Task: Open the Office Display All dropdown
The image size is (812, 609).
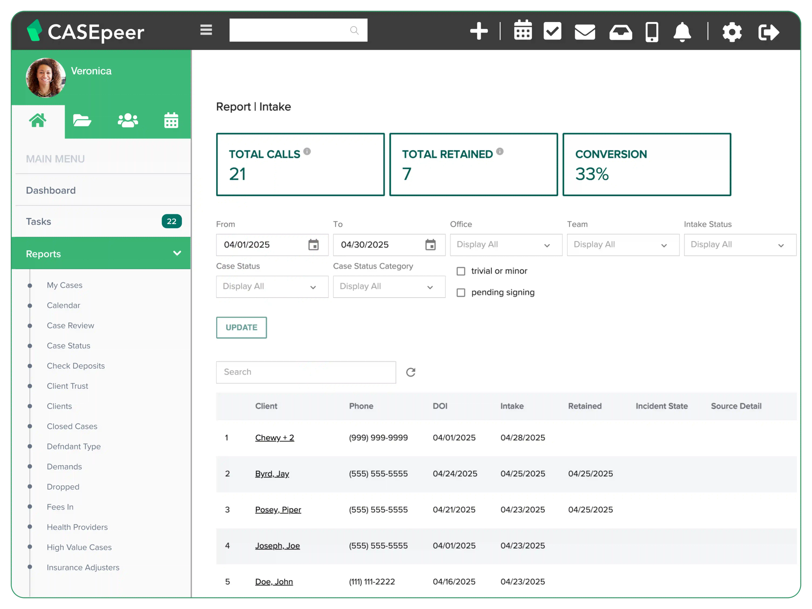Action: (x=506, y=245)
